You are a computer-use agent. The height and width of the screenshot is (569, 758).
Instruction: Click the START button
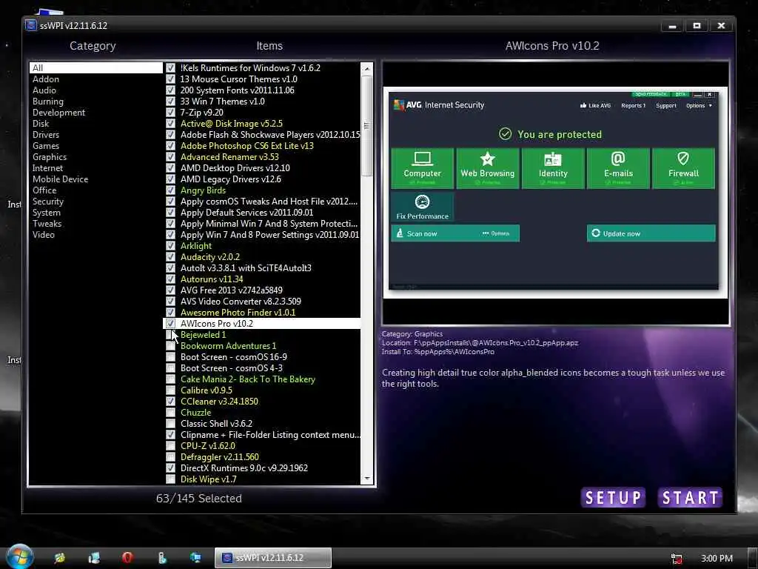point(690,497)
